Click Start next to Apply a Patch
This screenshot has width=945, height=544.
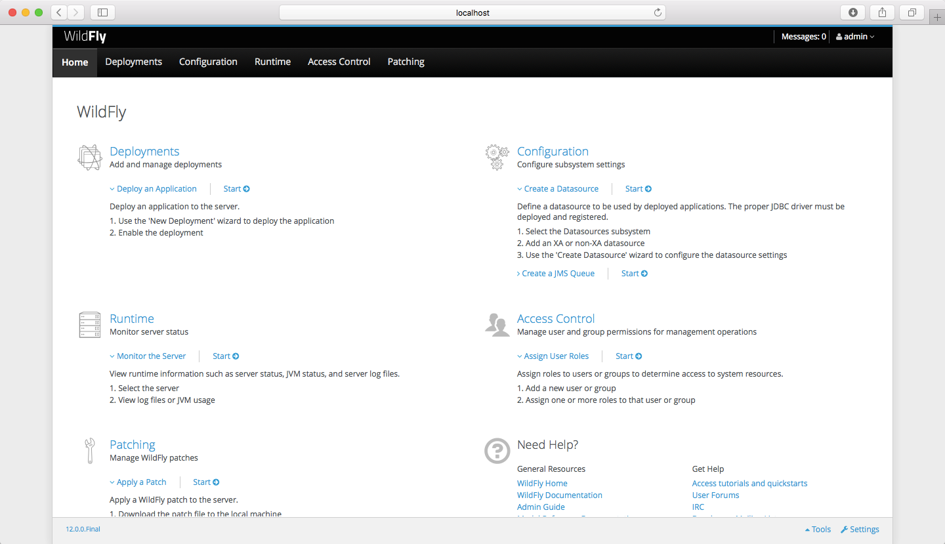206,482
